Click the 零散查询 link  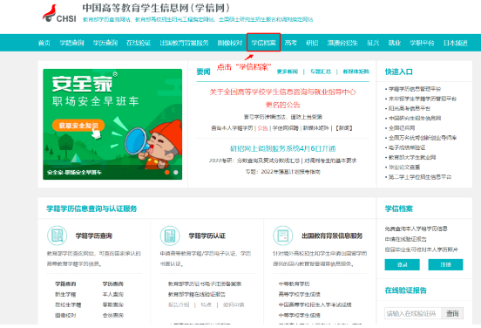tap(113, 304)
